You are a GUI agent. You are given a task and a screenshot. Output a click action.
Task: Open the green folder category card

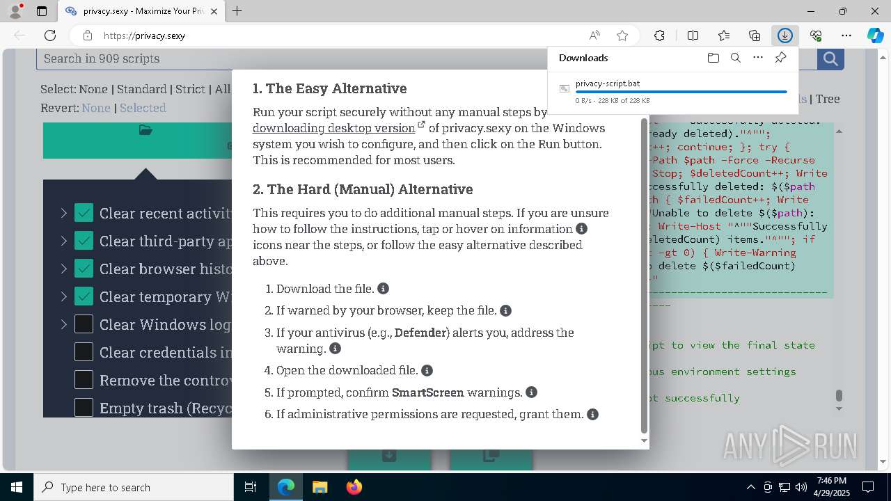(145, 141)
